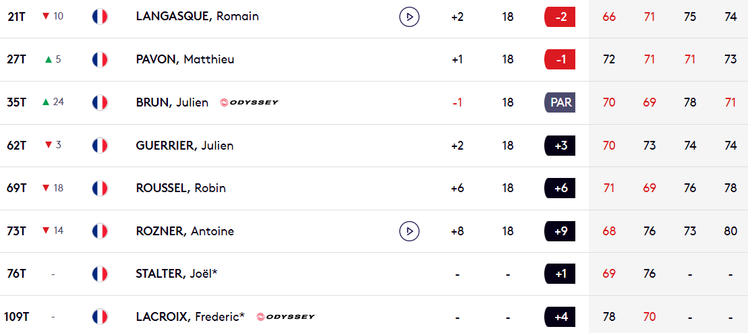Click the +9 total badge for Rozner
This screenshot has height=333, width=748.
coord(560,231)
